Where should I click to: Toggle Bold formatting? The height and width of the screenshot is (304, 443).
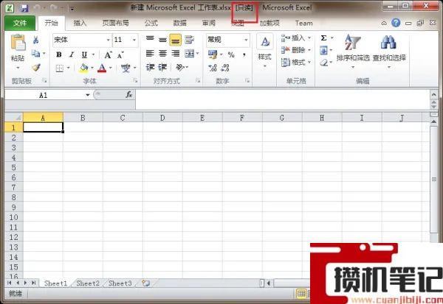(59, 54)
